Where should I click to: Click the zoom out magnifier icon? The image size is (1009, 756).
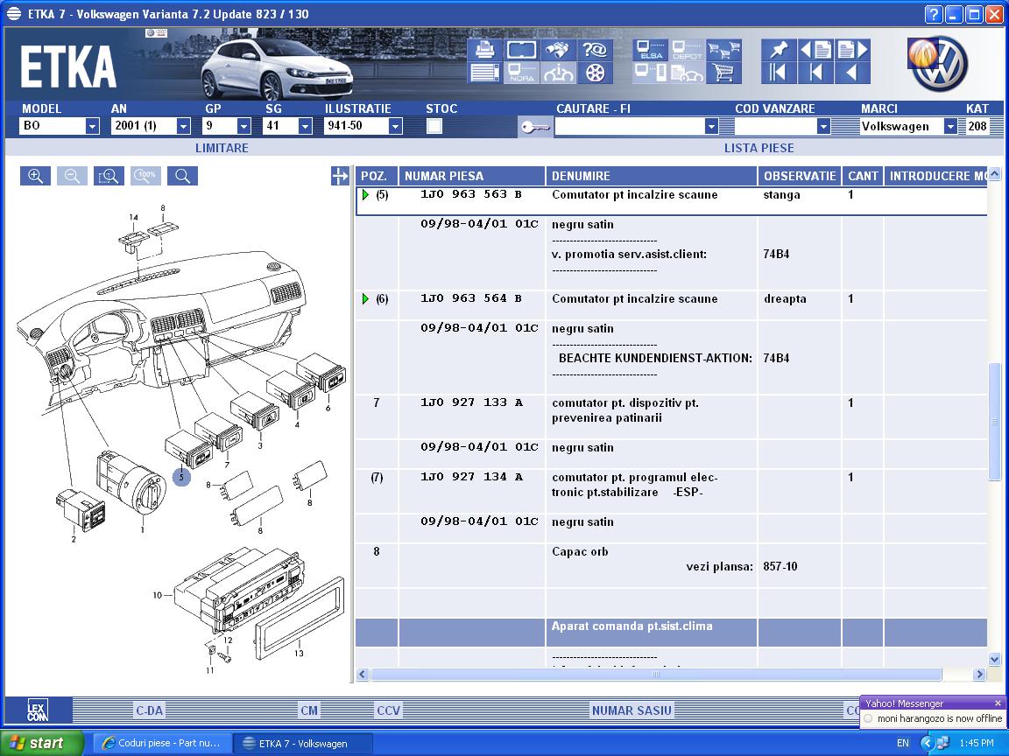tap(72, 176)
